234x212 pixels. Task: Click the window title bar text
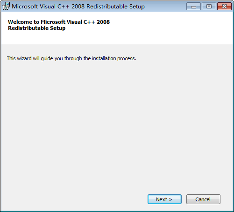tap(78, 7)
